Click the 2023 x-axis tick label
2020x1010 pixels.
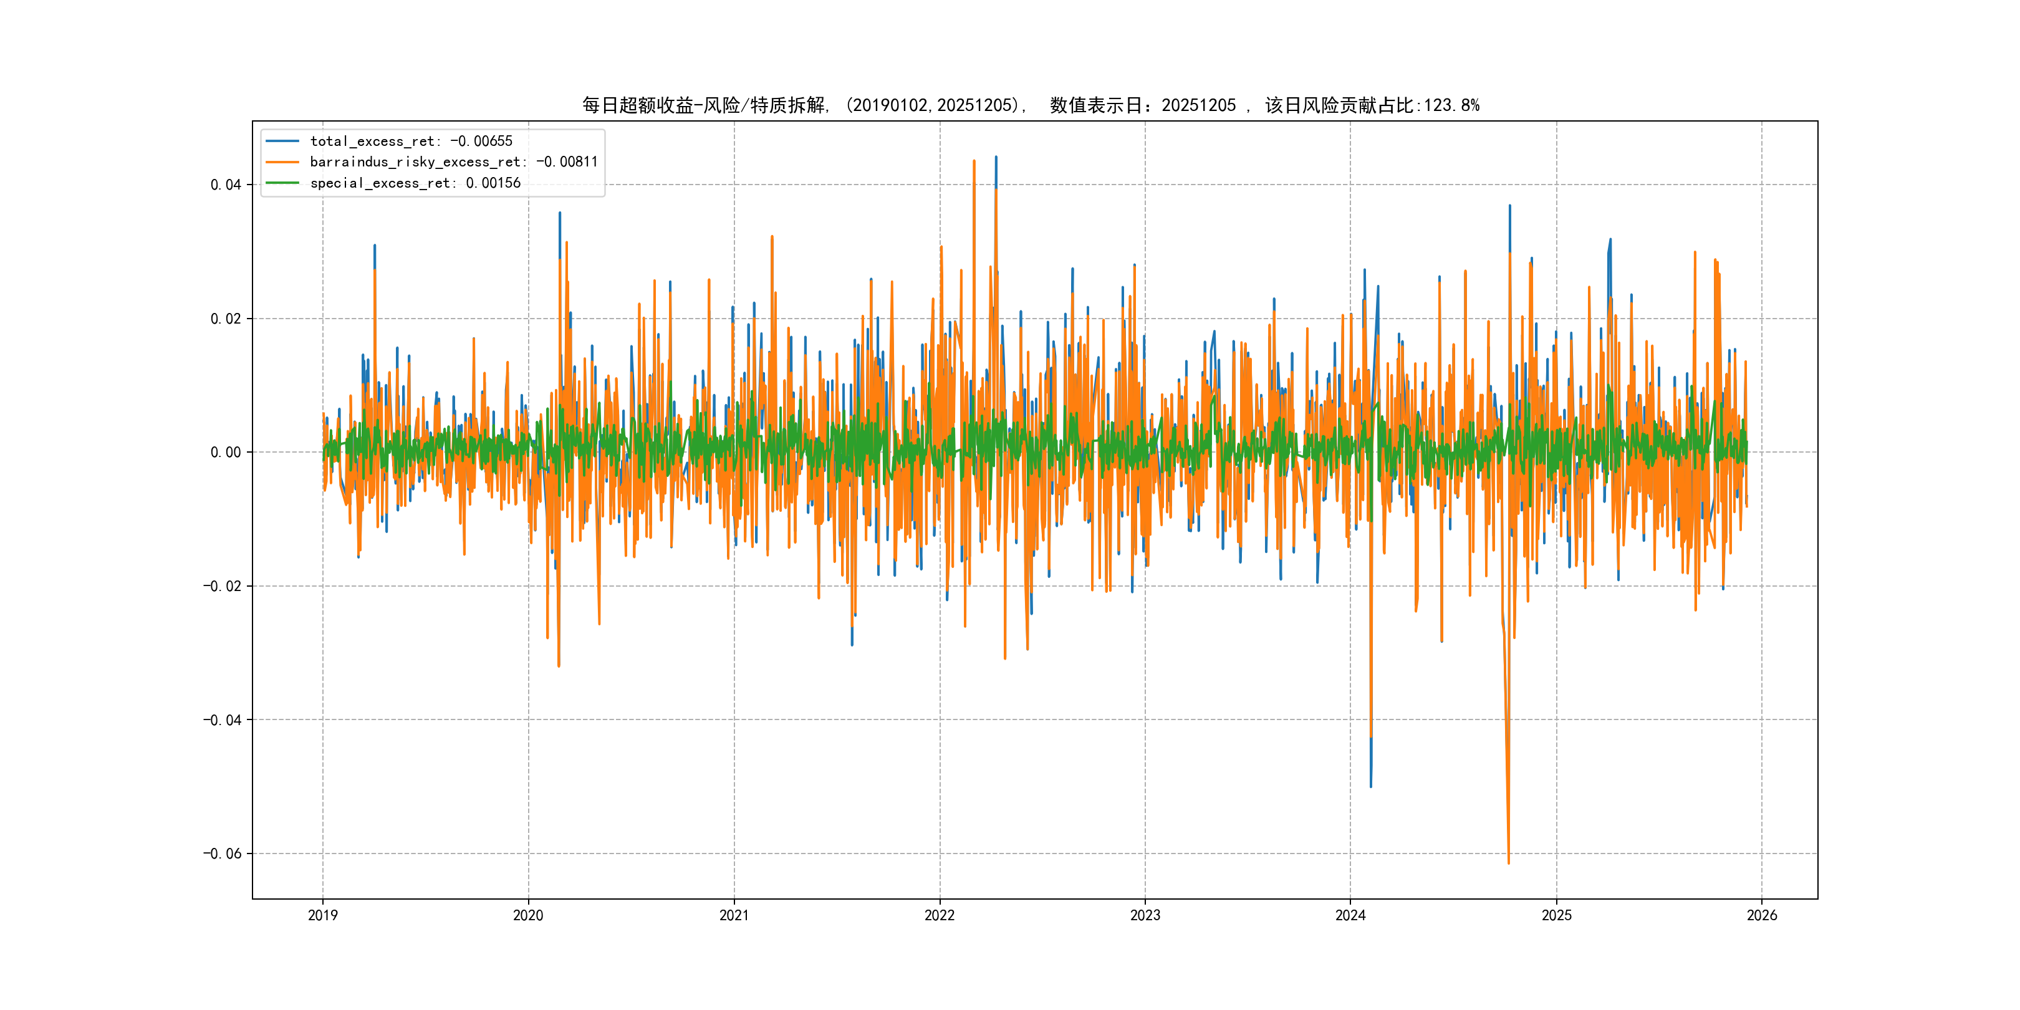[x=1145, y=915]
